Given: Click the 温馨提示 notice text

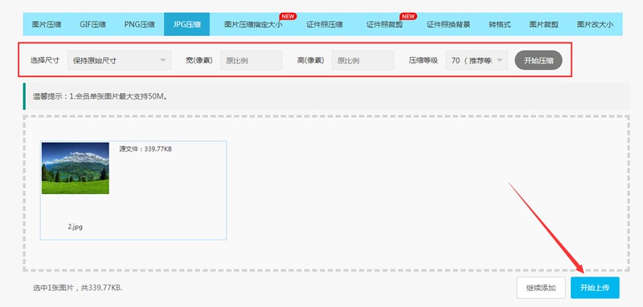Looking at the screenshot, I should (100, 96).
